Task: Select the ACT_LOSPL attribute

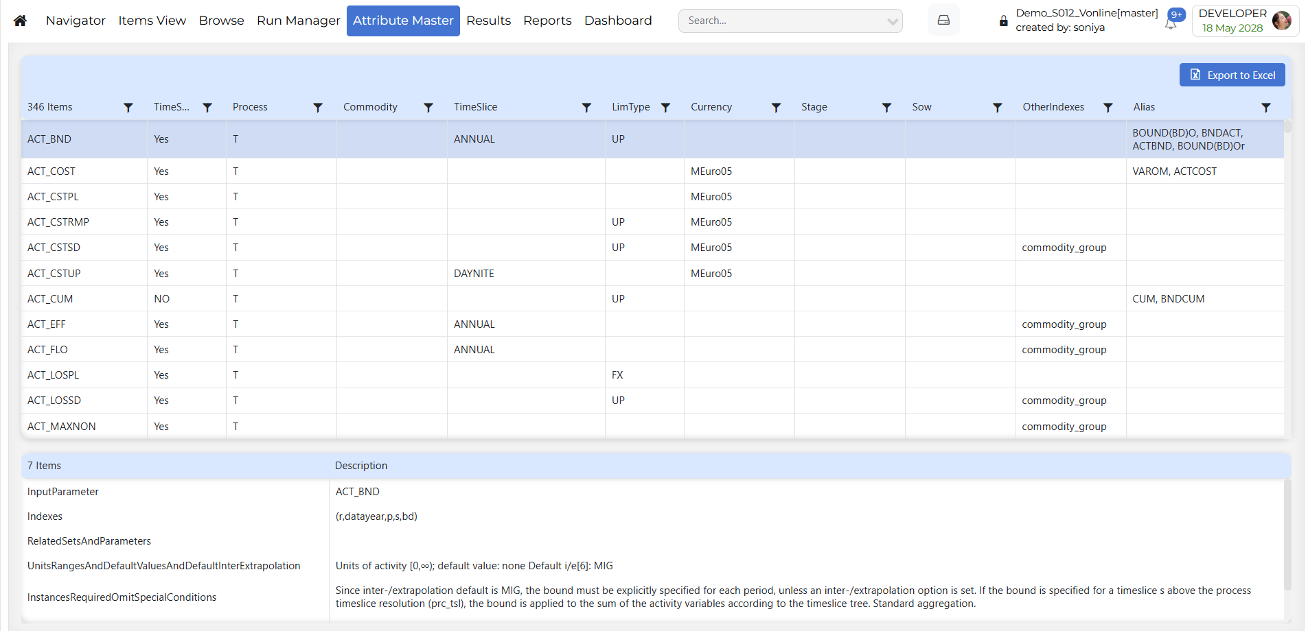Action: point(53,375)
